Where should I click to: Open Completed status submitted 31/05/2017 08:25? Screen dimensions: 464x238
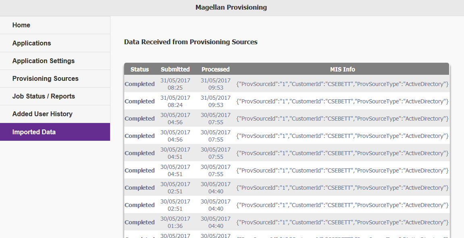pos(139,84)
